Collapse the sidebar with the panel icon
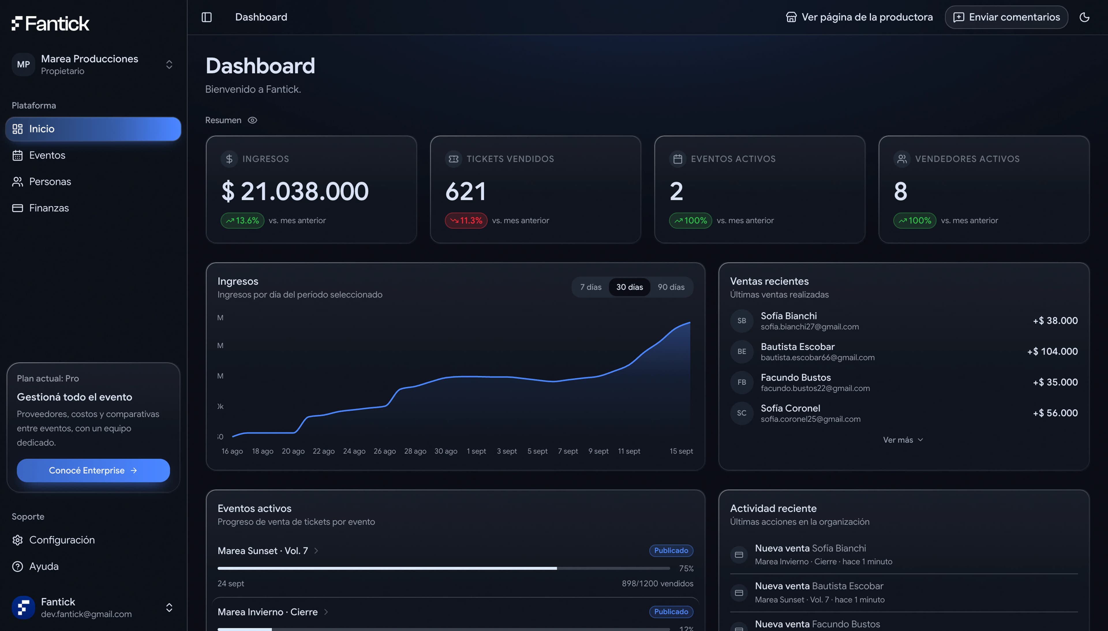 [x=207, y=17]
